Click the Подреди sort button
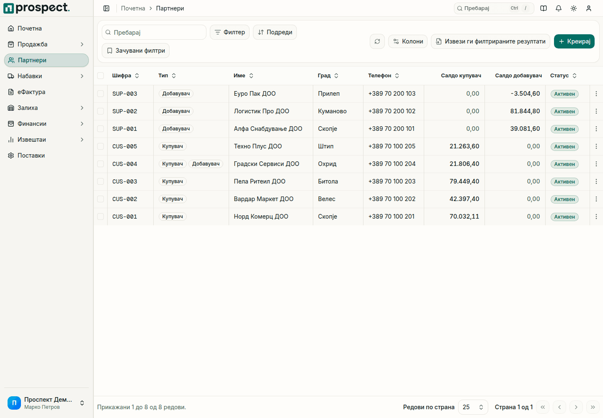Image resolution: width=603 pixels, height=418 pixels. [275, 32]
